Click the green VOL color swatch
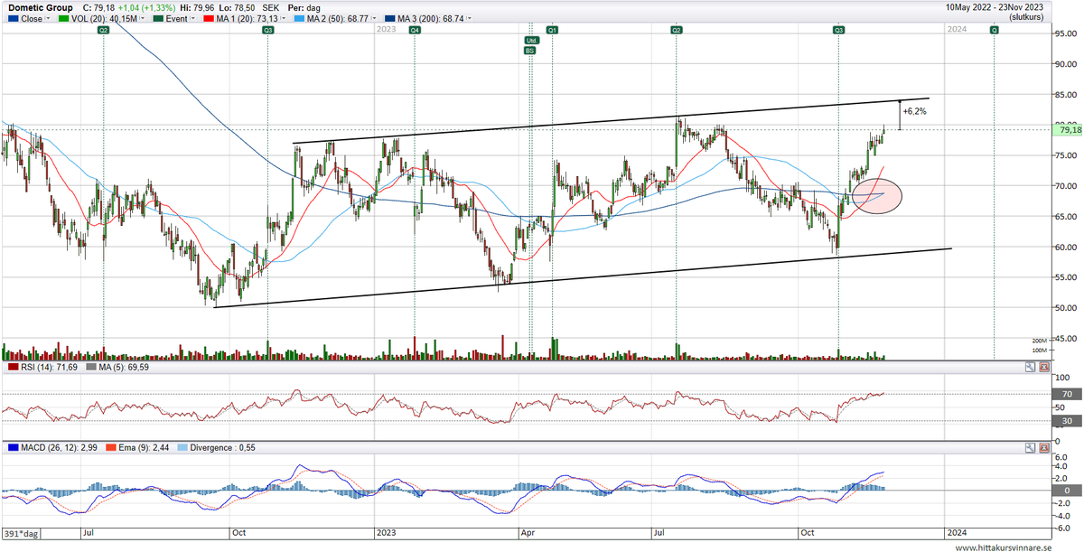1084x552 pixels. coord(64,18)
